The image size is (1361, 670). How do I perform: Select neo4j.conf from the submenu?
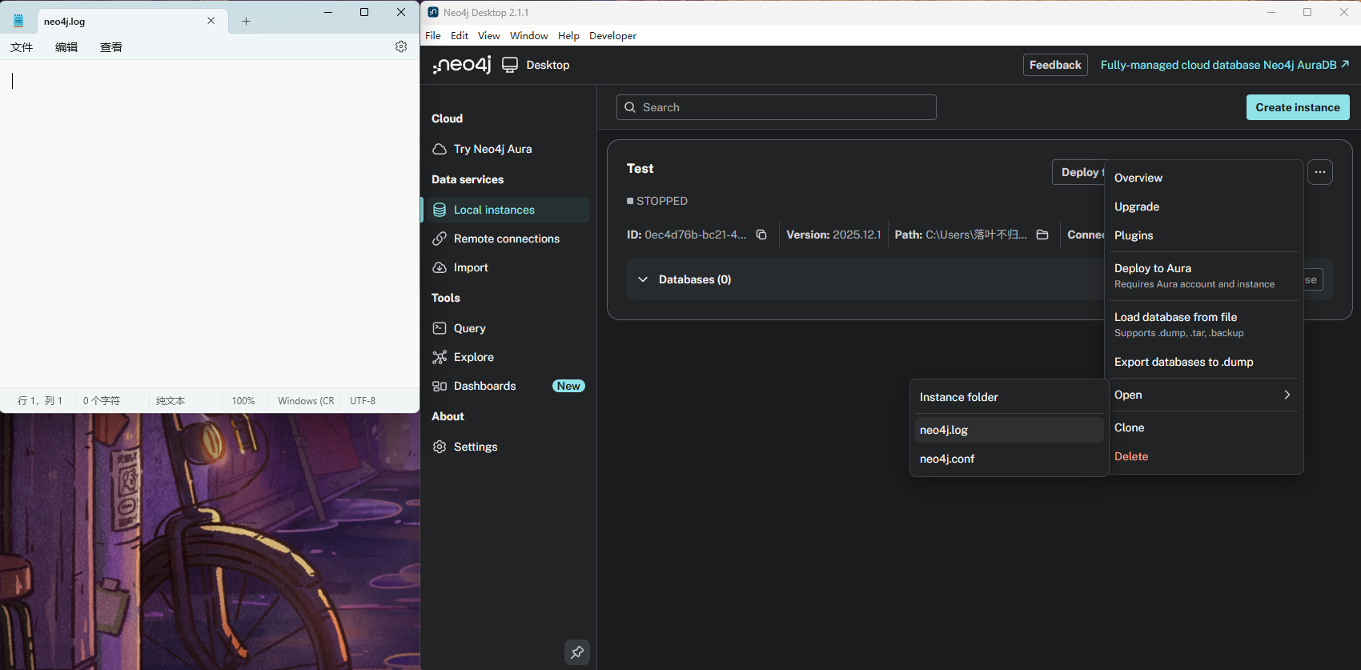(x=947, y=459)
